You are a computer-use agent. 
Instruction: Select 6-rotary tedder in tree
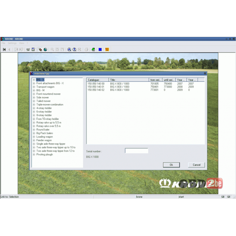click(x=44, y=112)
